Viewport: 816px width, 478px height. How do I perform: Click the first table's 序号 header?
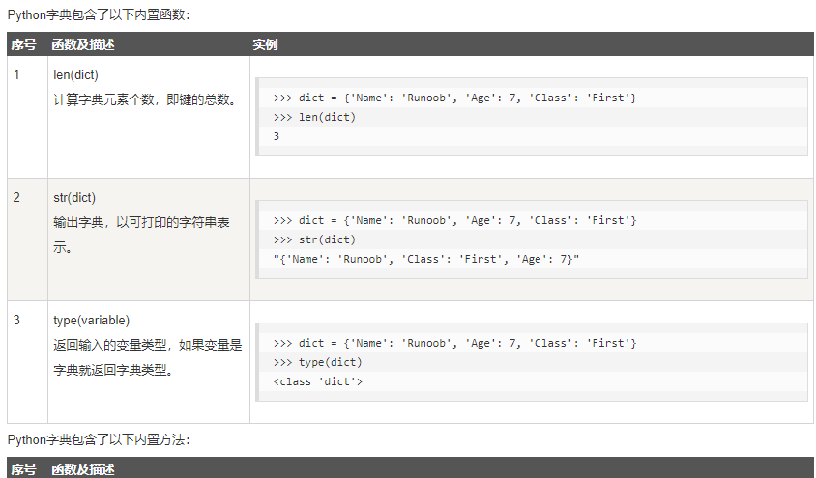pyautogui.click(x=23, y=44)
